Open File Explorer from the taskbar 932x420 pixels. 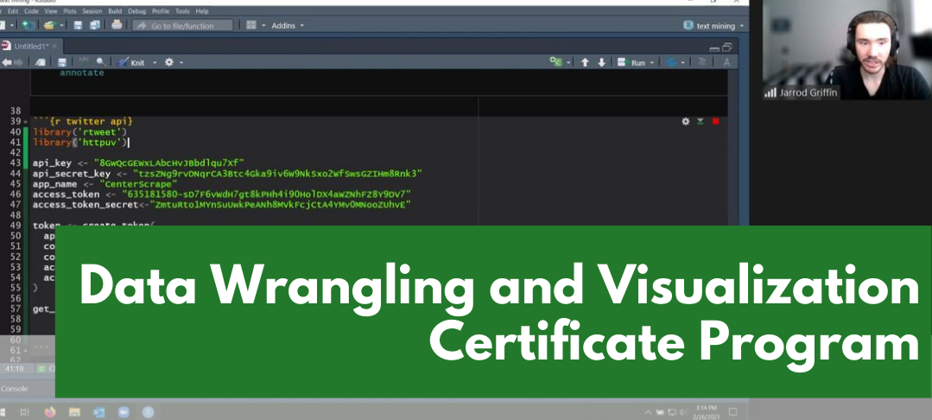point(74,411)
